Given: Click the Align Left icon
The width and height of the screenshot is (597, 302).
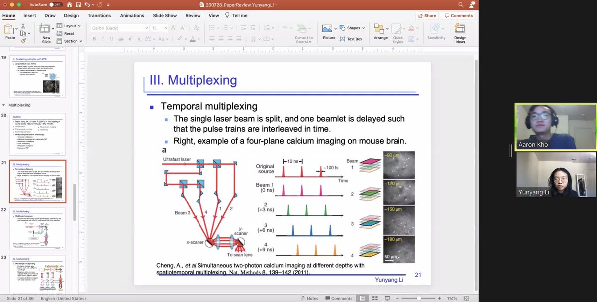Looking at the screenshot, I should pyautogui.click(x=211, y=39).
